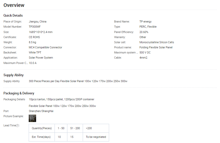Click the Lead Time help question-mark icon
This screenshot has width=220, height=143.
coord(17,126)
